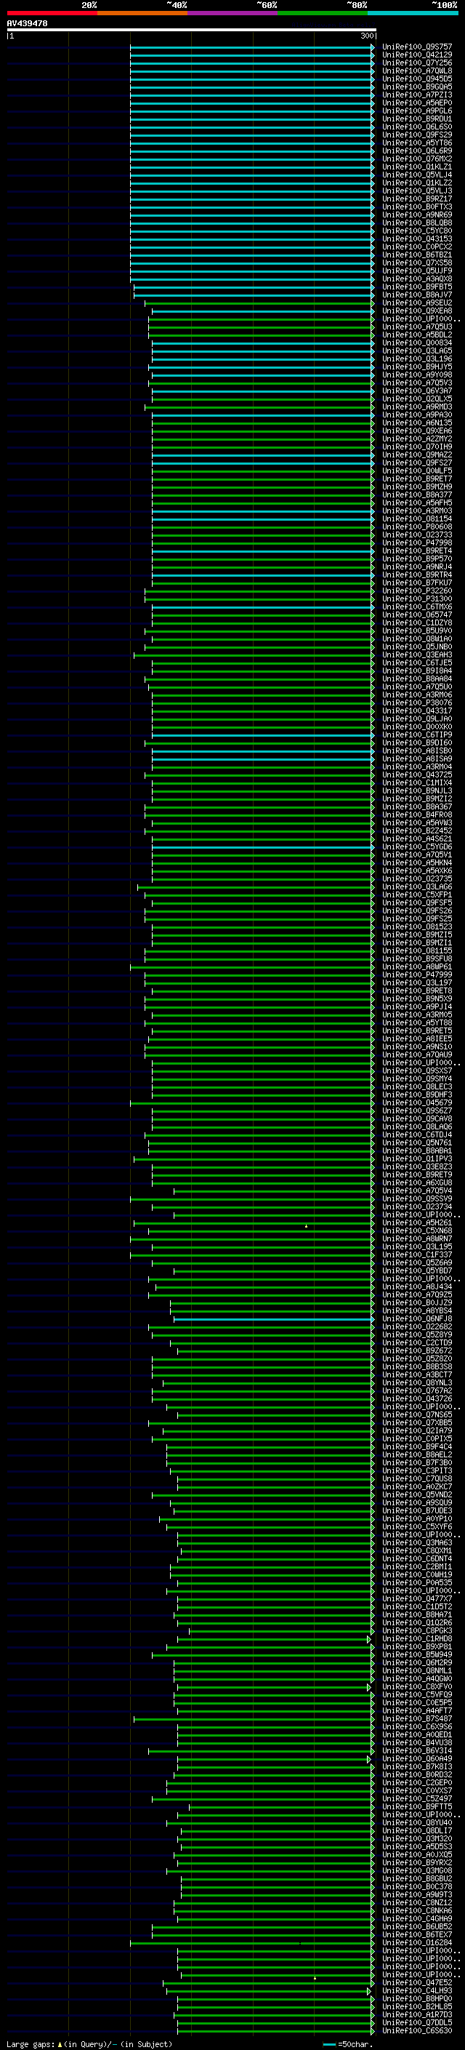Click the yellow gap marker on the A5H261 alignment row
465x2050 pixels.
pyautogui.click(x=306, y=1226)
